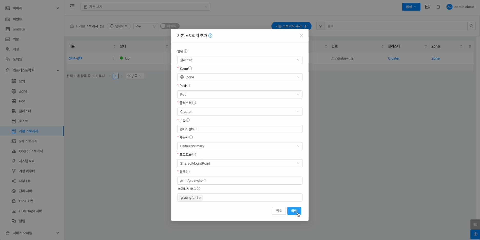Open DB/Usage 서버 in the sidebar
This screenshot has width=480, height=240.
tap(32, 211)
